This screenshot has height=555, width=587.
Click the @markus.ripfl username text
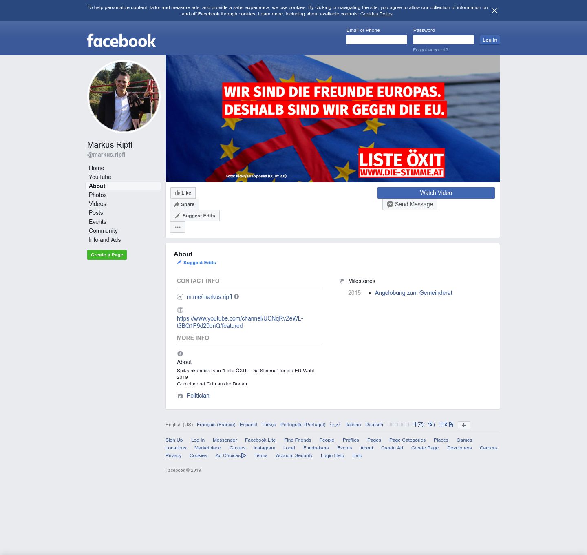[106, 155]
